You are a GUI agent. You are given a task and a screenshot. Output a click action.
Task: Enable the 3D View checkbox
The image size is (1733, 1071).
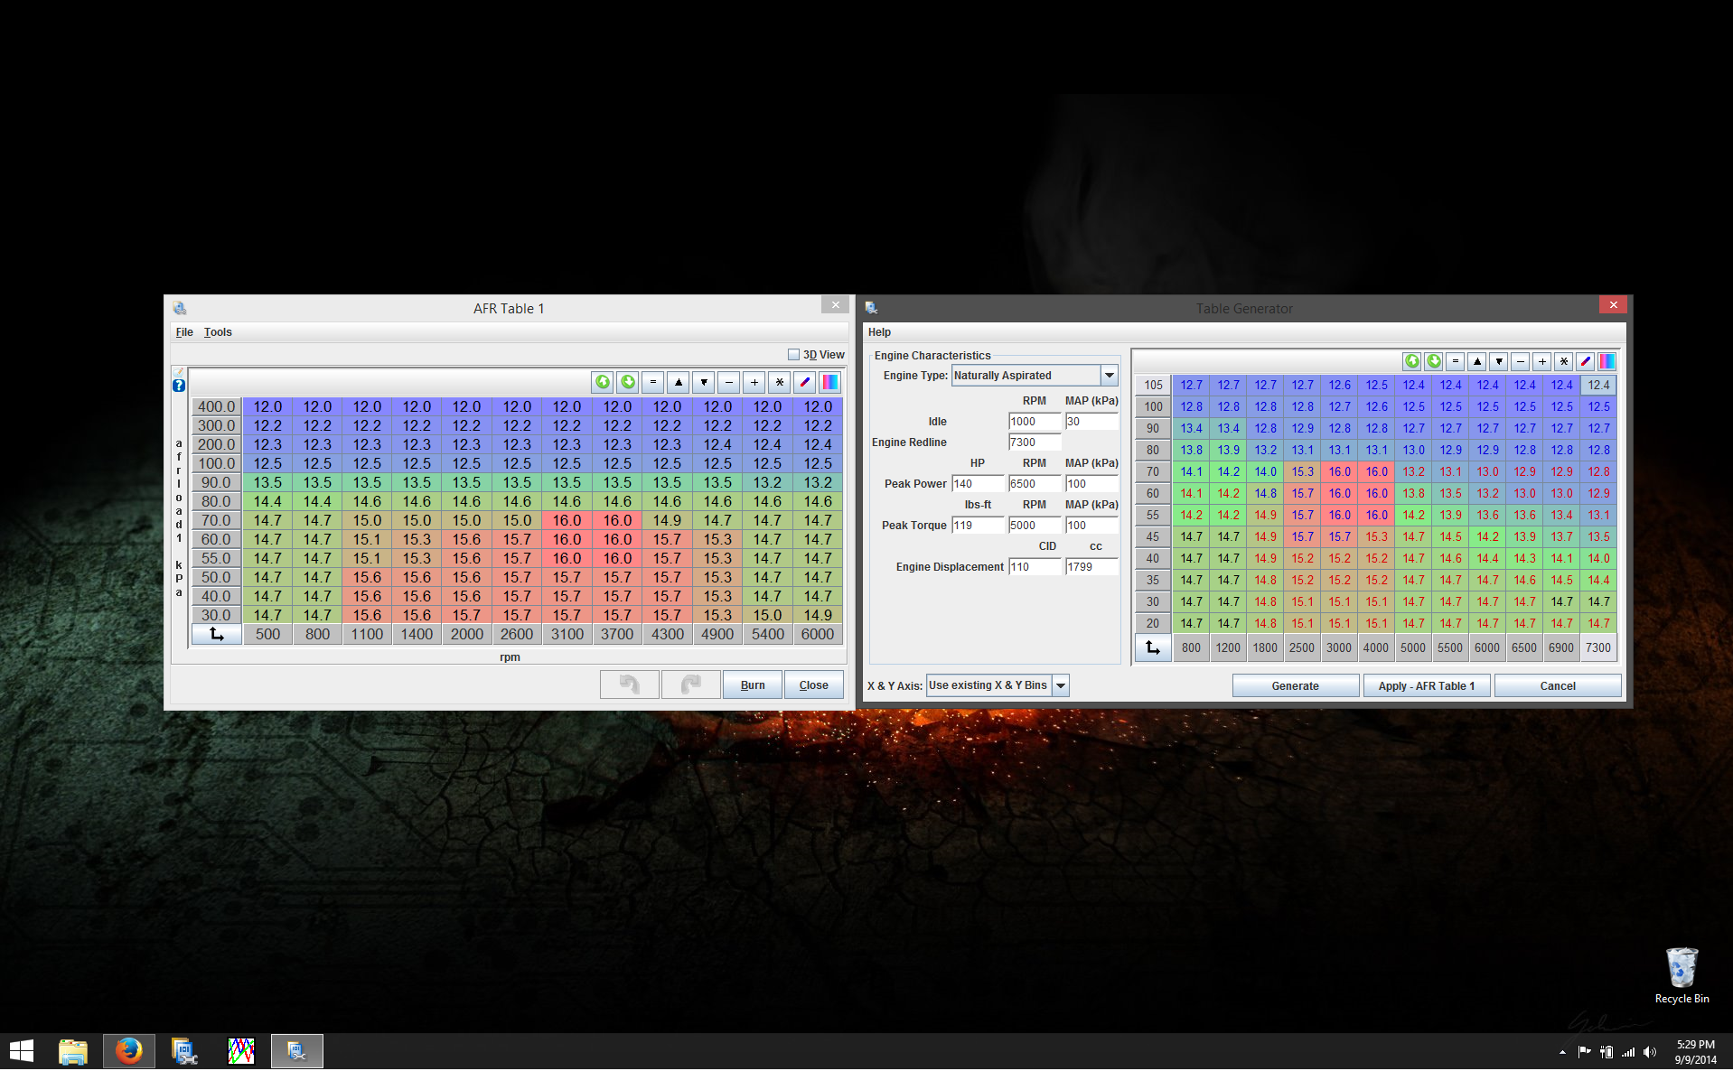click(792, 354)
